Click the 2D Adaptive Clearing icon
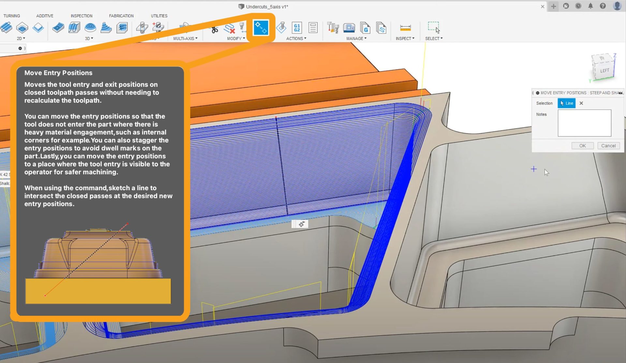Screen dimensions: 626x363 (6, 28)
